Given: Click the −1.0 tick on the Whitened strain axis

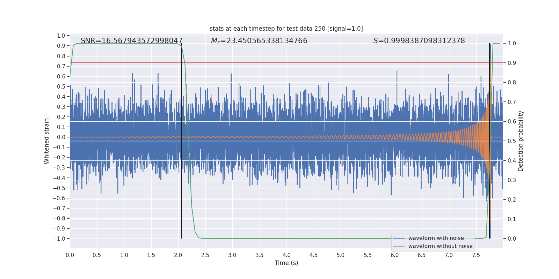Looking at the screenshot, I should [59, 239].
